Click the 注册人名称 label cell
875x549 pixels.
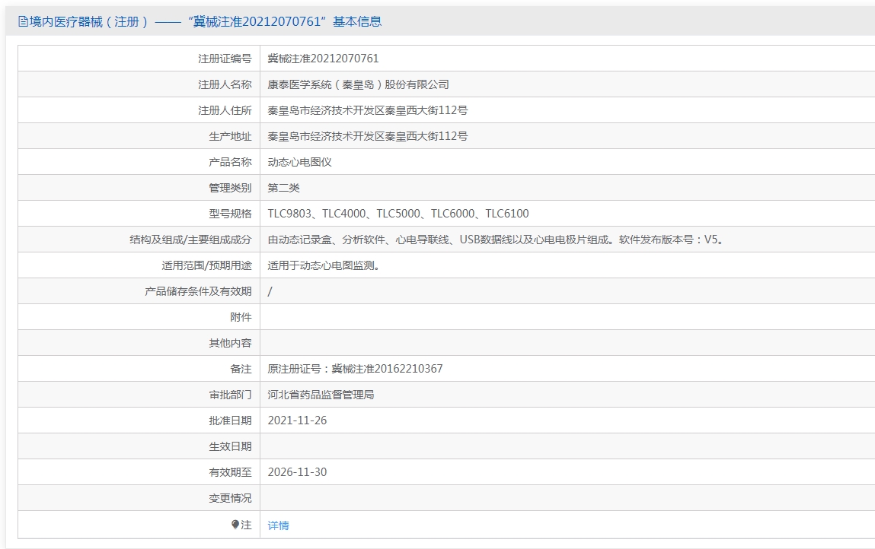139,84
